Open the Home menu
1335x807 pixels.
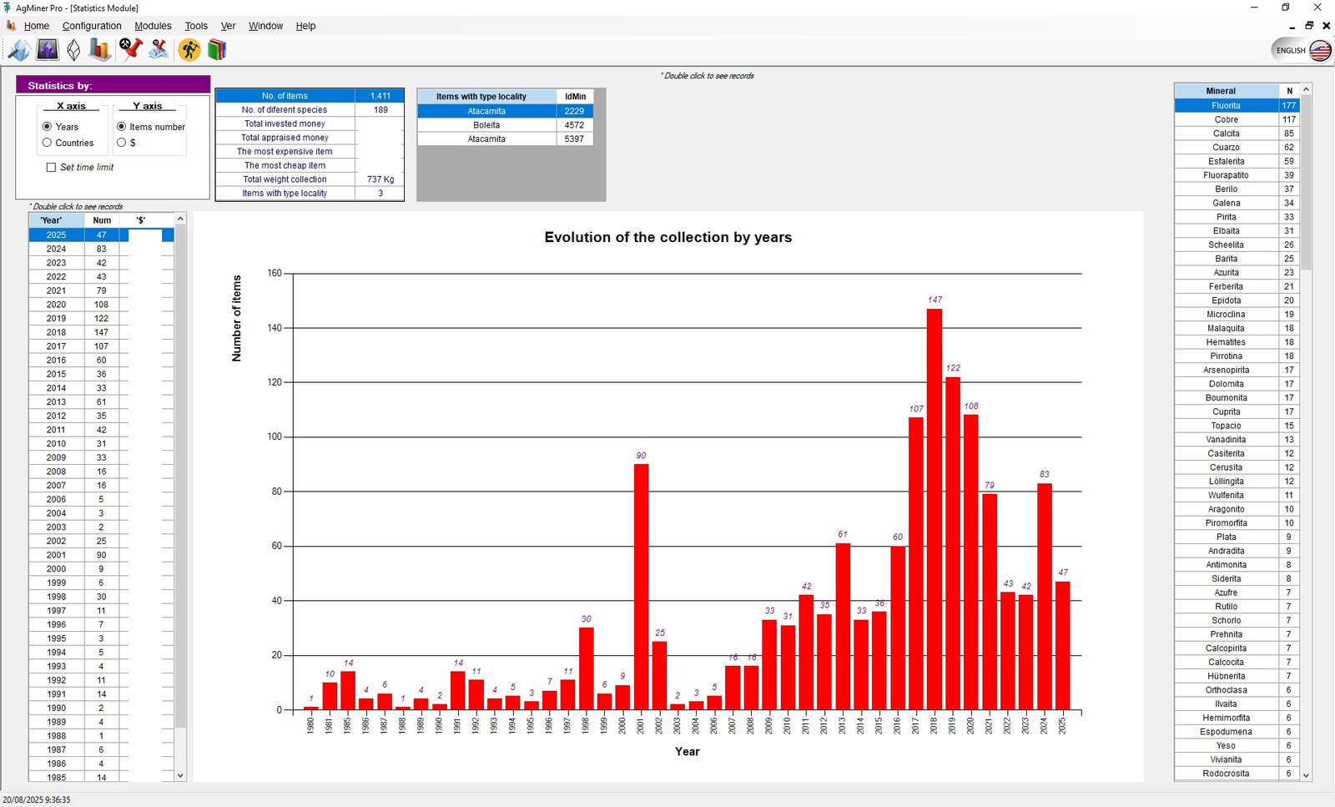37,26
